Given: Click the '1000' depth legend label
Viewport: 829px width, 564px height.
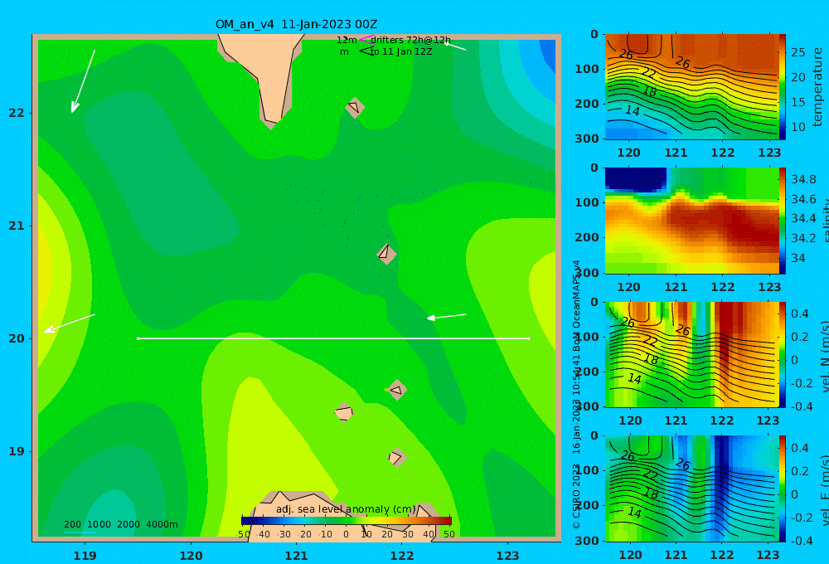Looking at the screenshot, I should 99,524.
